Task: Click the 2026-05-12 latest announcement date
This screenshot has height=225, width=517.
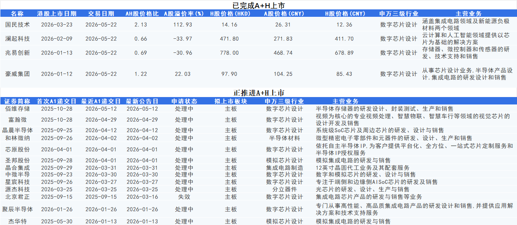Action: tap(142, 109)
